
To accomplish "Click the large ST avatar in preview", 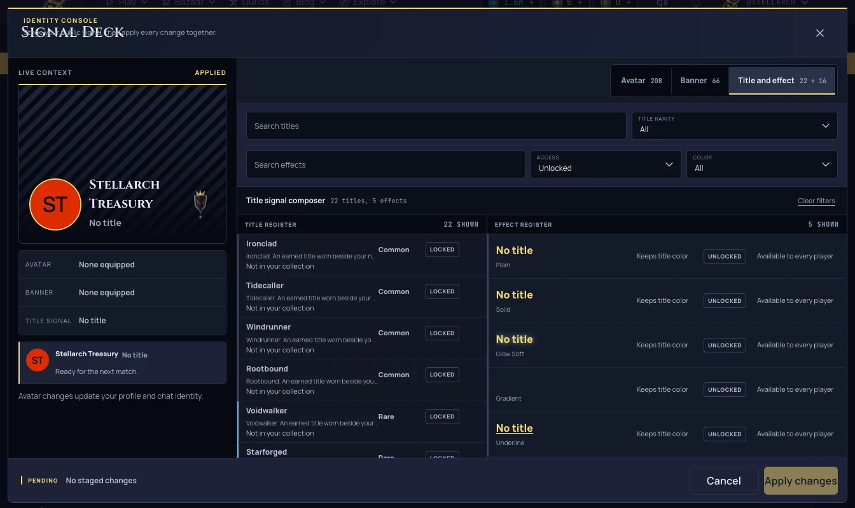I will (55, 204).
